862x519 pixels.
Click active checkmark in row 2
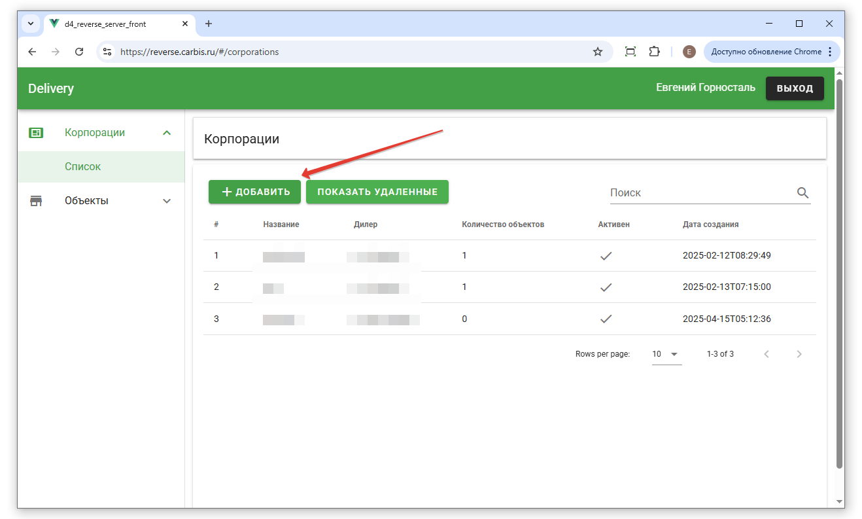[x=606, y=287]
